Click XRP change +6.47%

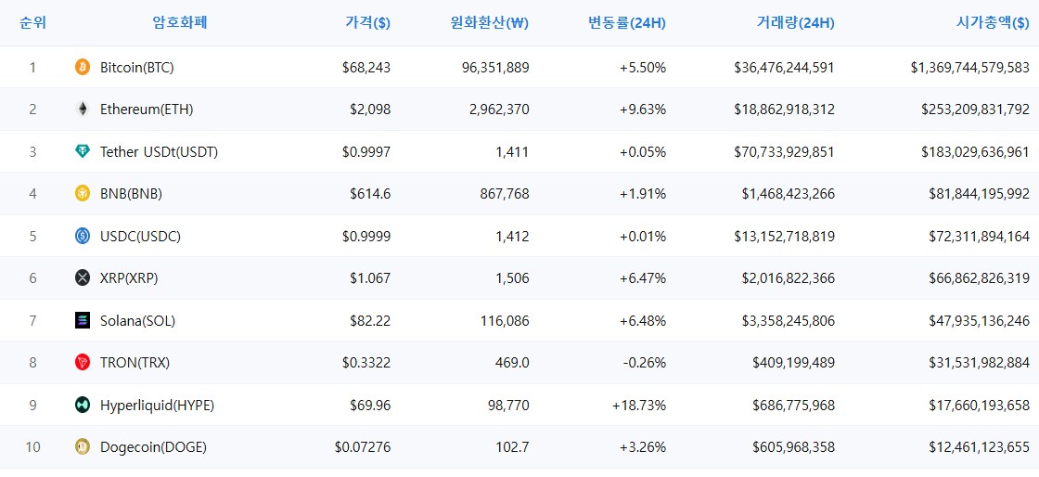643,279
